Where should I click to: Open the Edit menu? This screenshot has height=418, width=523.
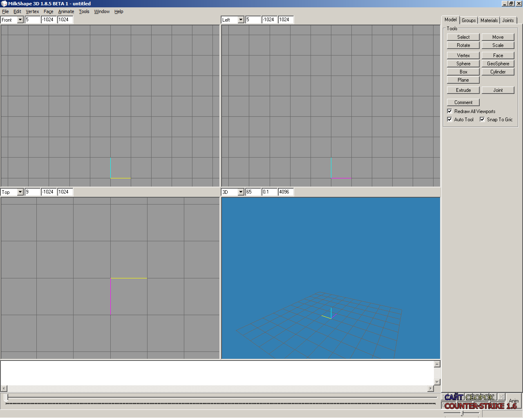[17, 11]
